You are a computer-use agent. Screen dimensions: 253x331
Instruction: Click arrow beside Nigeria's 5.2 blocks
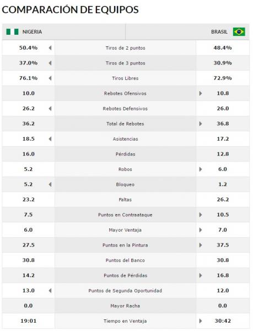coord(50,184)
